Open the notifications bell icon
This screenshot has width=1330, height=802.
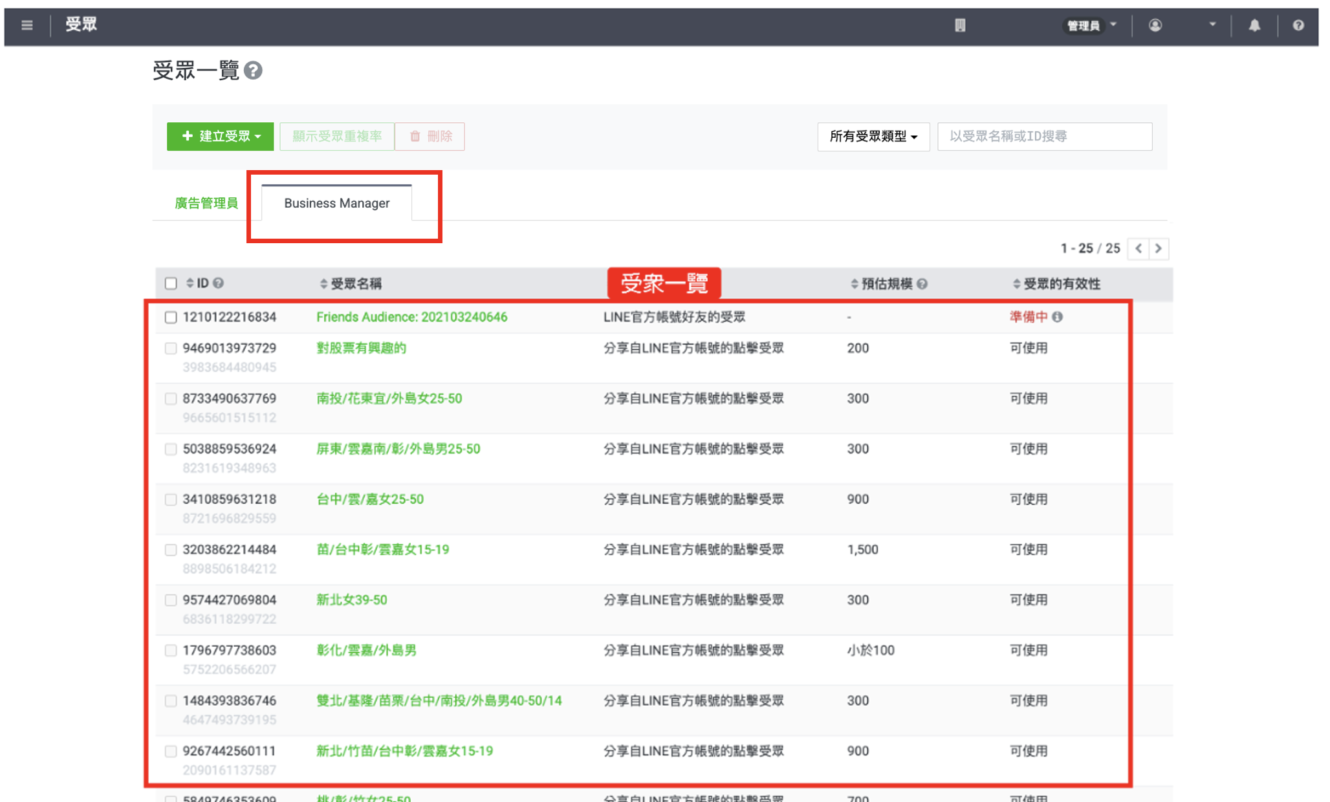pos(1254,25)
